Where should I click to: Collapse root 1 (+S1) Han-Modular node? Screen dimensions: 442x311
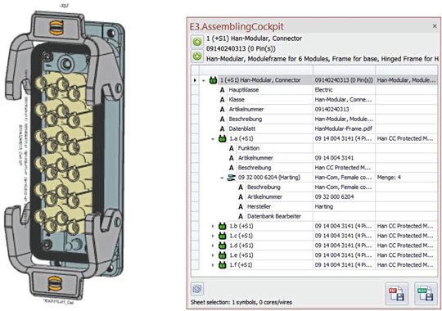pyautogui.click(x=204, y=80)
